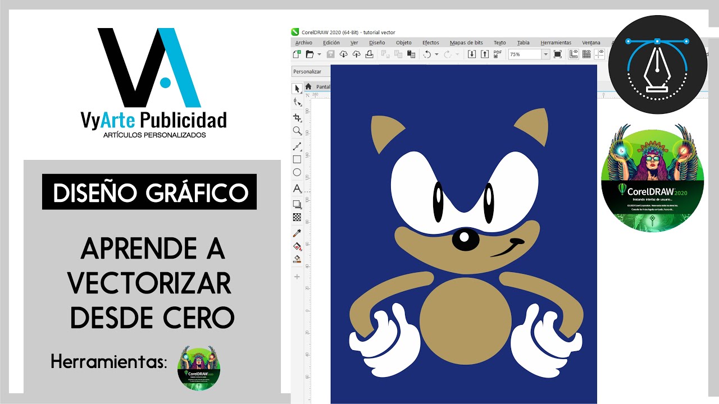Open the zoom level dropdown arrow

pos(545,54)
